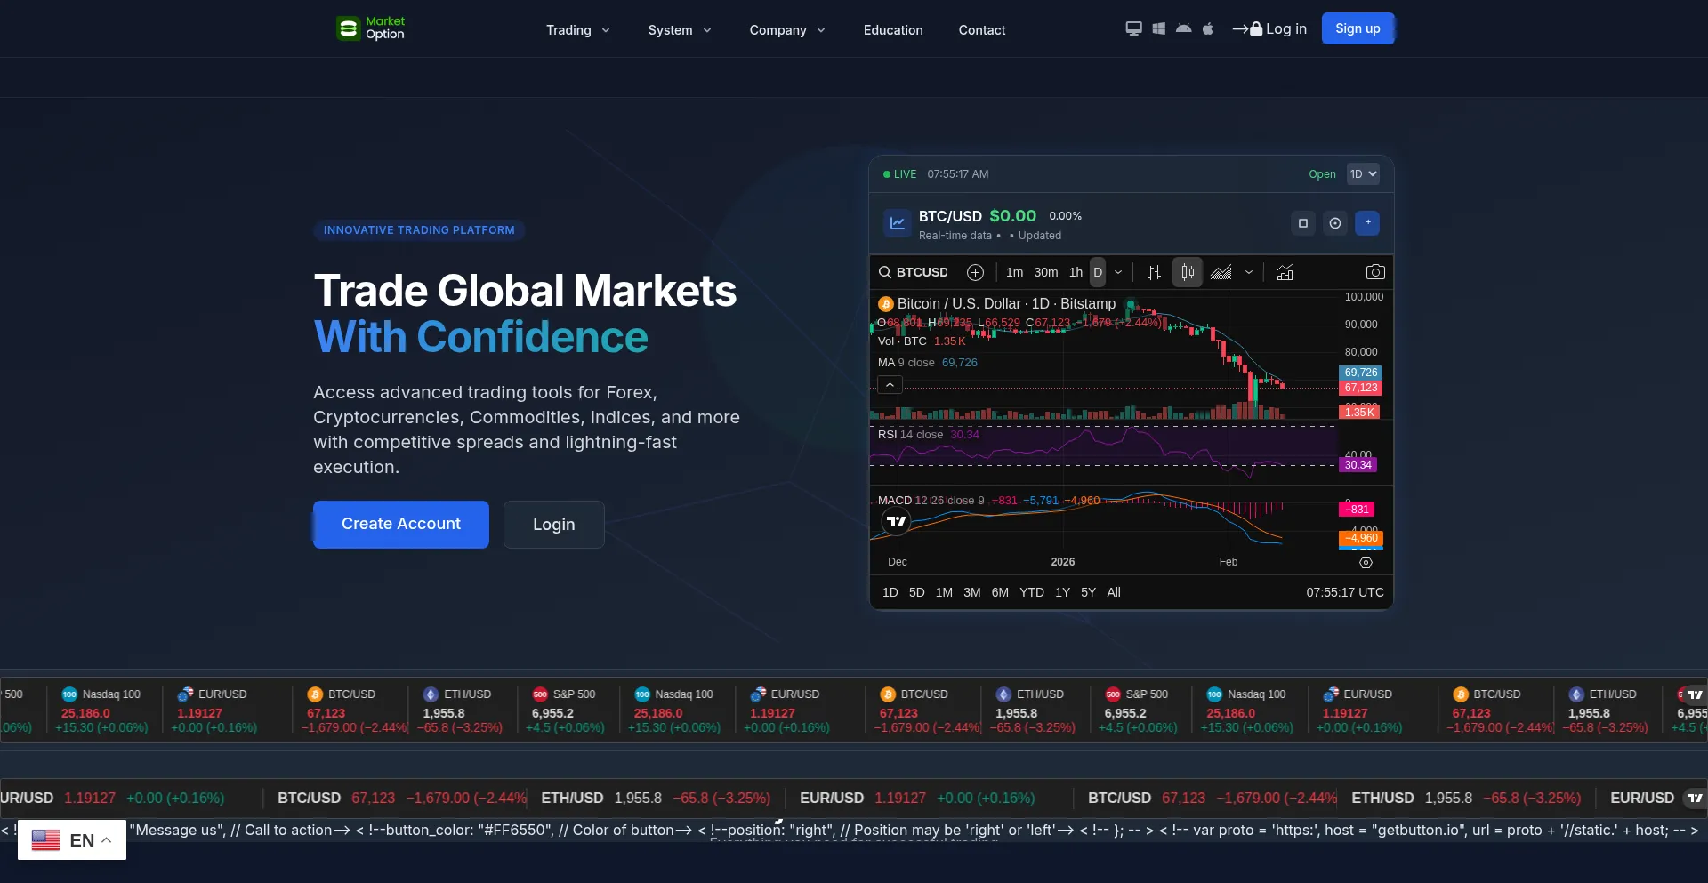Viewport: 1708px width, 883px height.
Task: Click the Create Account button
Action: pos(401,525)
